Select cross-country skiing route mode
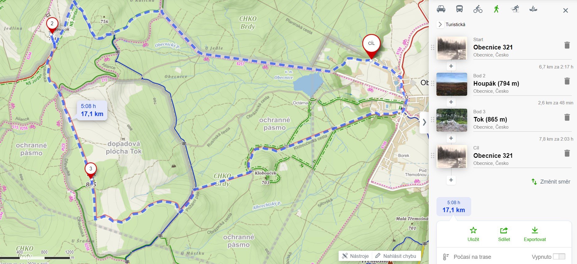Viewport: 577px width, 264px height. point(515,9)
